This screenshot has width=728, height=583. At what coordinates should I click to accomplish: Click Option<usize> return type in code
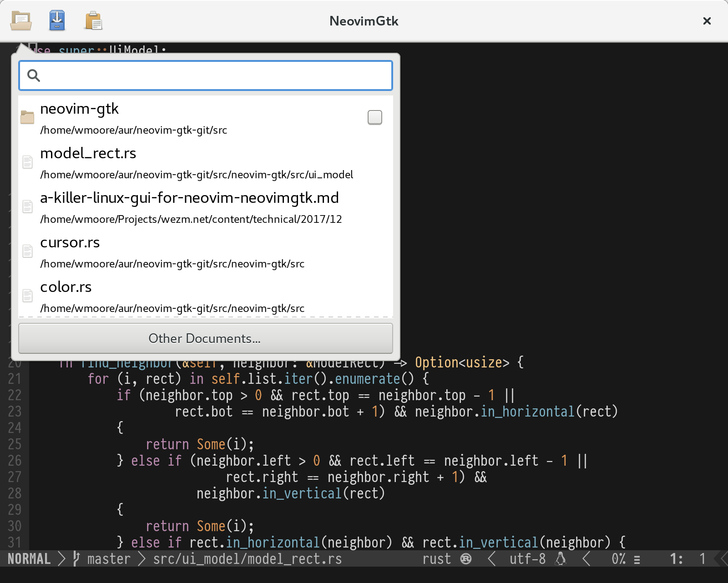[462, 362]
